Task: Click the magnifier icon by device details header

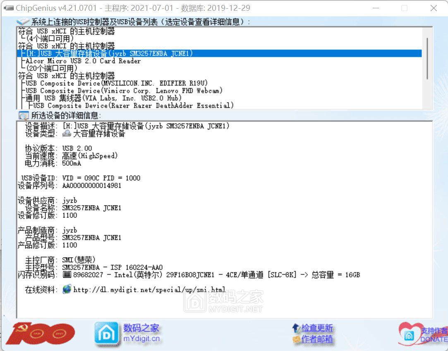Action: coord(24,116)
